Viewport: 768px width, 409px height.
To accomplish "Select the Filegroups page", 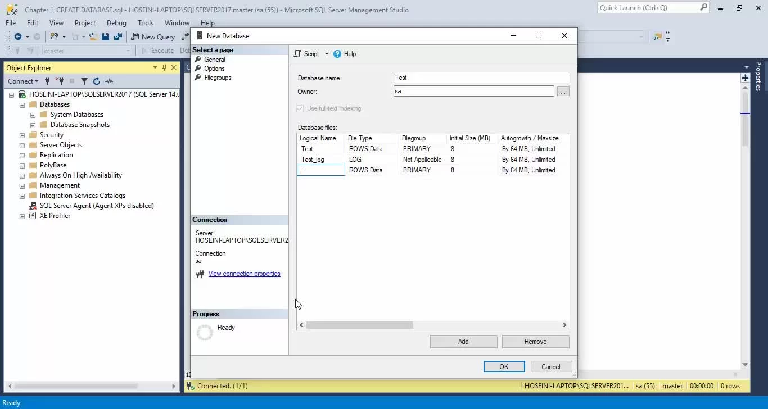I will coord(218,78).
